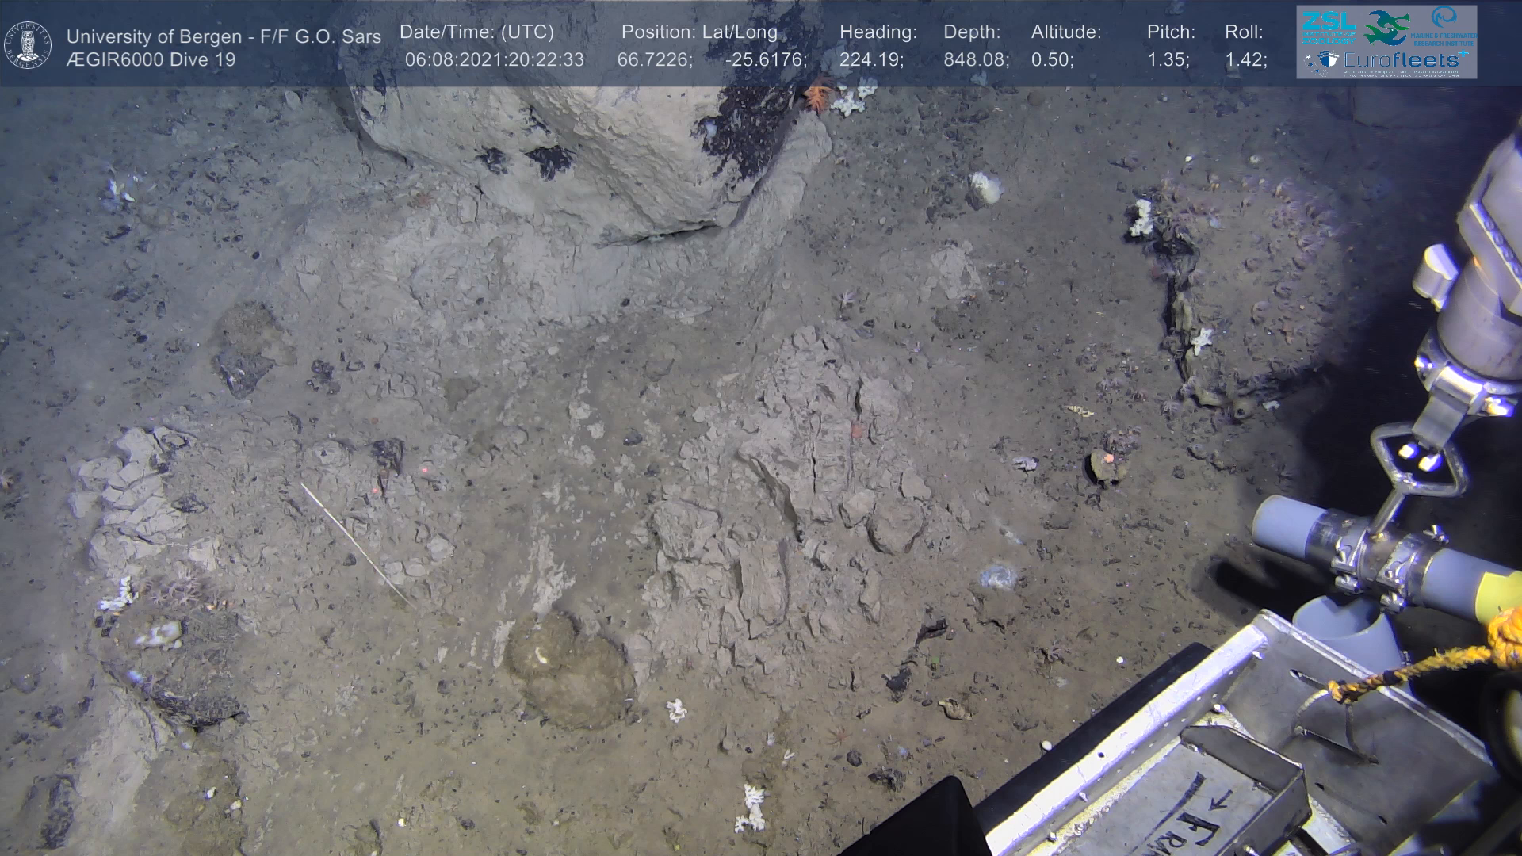Click the Marine & Freshwater Research Institute logo

[x=1444, y=26]
